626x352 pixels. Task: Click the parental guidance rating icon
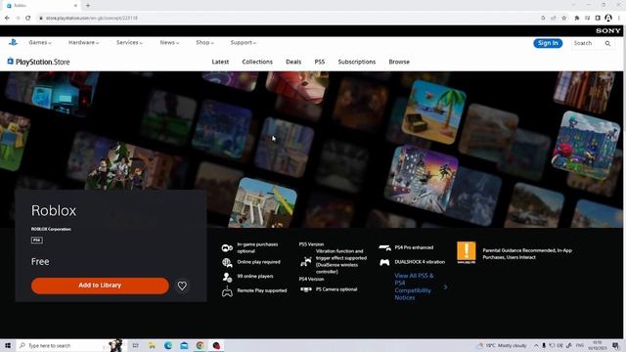[466, 252]
